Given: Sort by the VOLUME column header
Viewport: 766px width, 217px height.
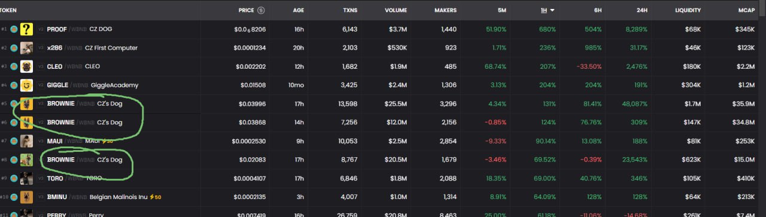Looking at the screenshot, I should [396, 10].
